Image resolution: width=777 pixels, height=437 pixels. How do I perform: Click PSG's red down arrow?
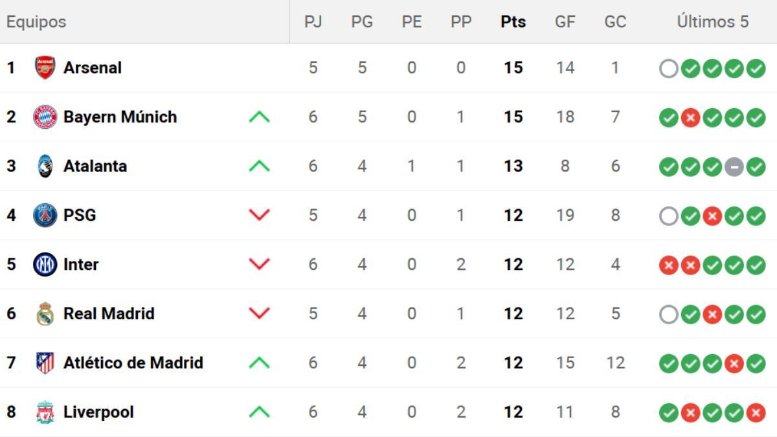(x=259, y=216)
